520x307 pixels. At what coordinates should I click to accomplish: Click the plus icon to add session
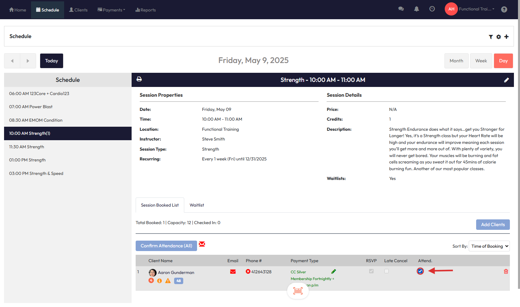click(506, 36)
